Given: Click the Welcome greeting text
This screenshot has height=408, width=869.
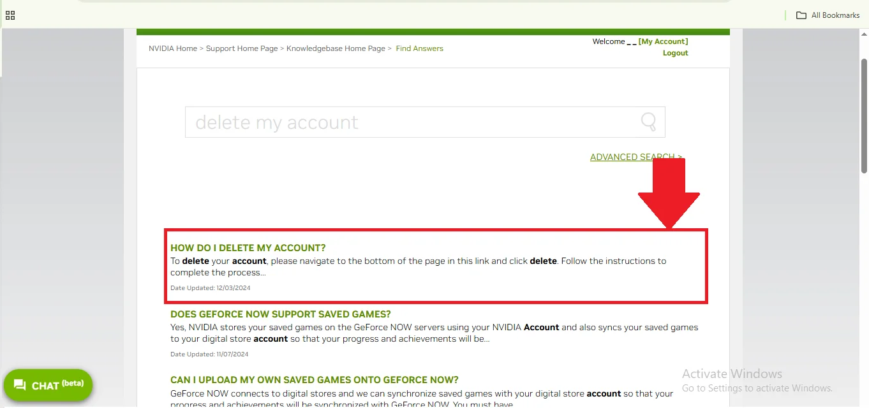Looking at the screenshot, I should (609, 41).
